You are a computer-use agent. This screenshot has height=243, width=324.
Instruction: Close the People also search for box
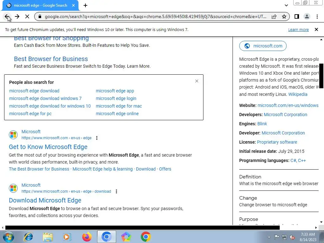[197, 81]
